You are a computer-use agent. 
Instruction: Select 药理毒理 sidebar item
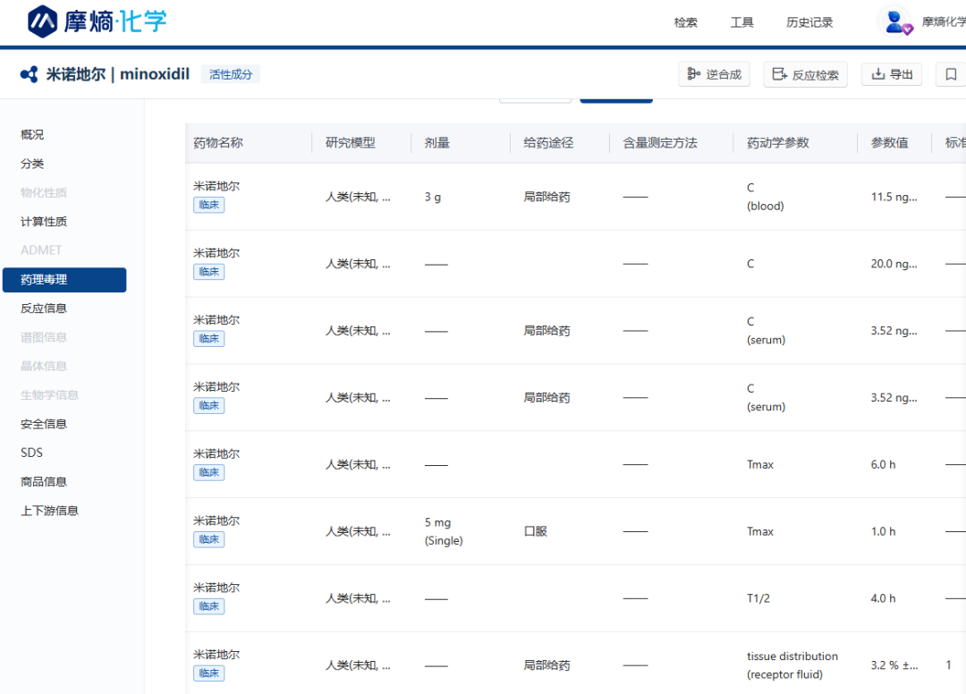click(64, 279)
